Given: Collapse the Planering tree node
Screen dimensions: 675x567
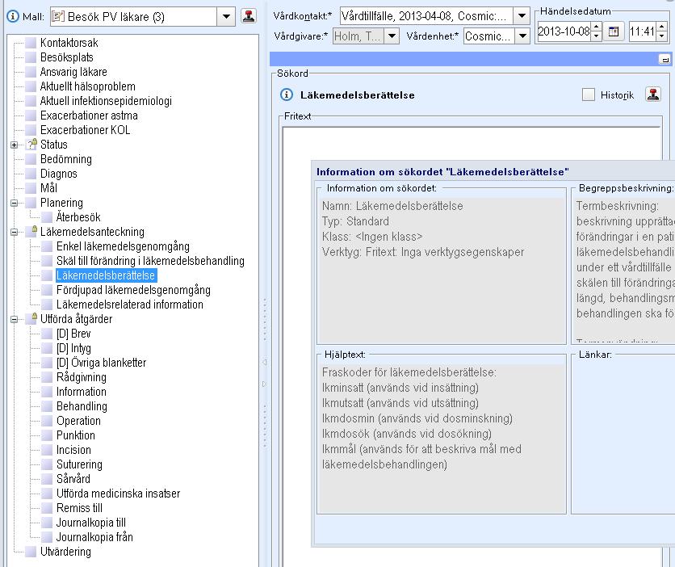Looking at the screenshot, I should coord(15,203).
